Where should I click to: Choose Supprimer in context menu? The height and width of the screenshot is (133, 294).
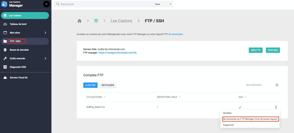click(228, 125)
